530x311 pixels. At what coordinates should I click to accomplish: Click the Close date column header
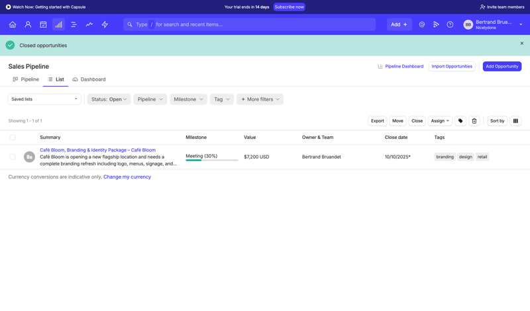tap(396, 137)
